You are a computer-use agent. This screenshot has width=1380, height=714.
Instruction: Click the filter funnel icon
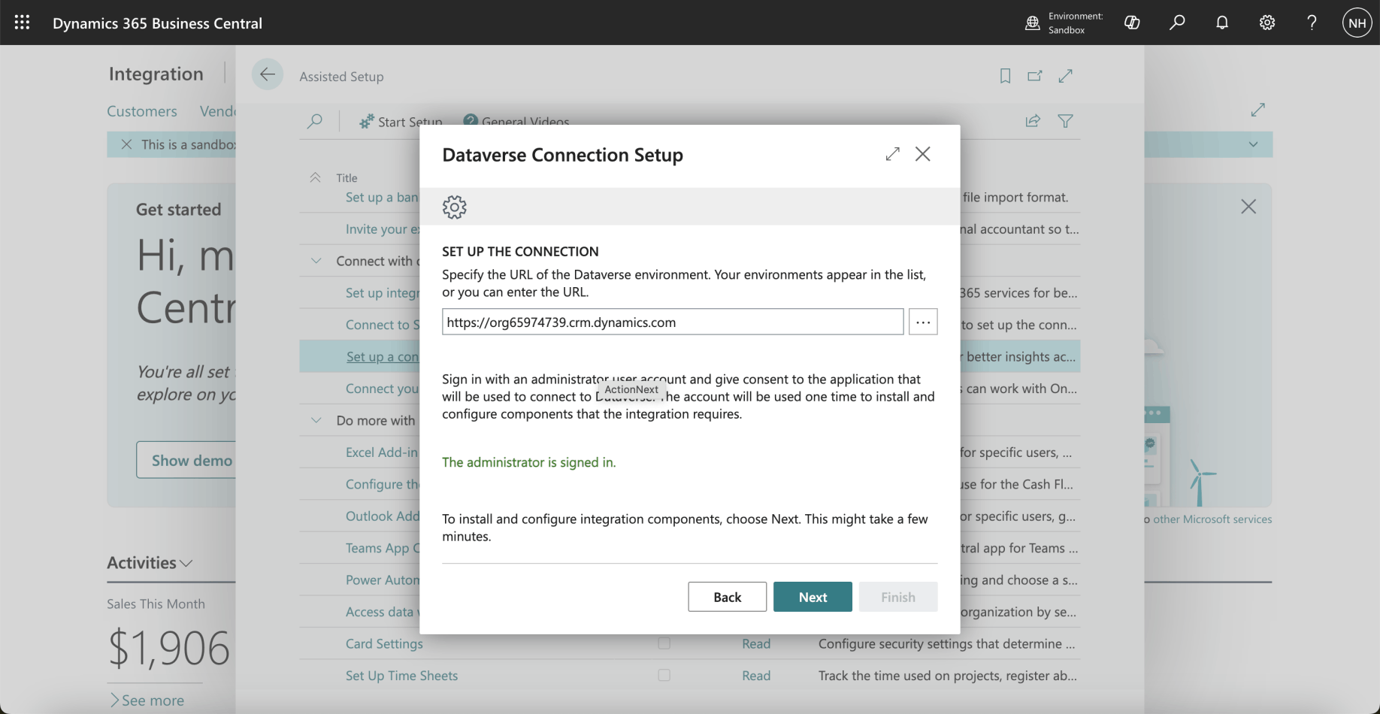tap(1065, 121)
